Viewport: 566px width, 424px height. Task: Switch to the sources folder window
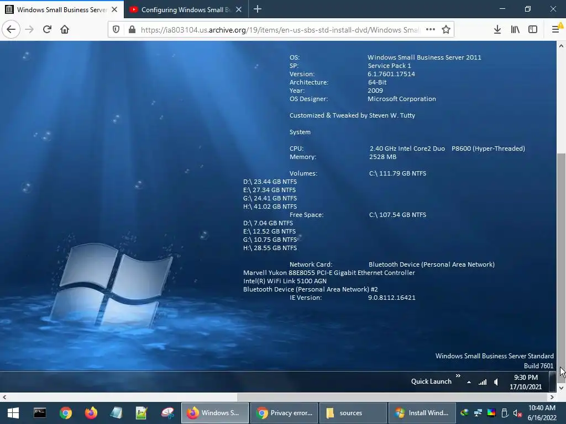click(353, 413)
